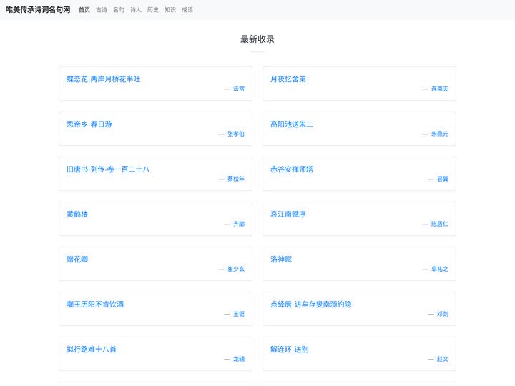The height and width of the screenshot is (386, 515).
Task: View author 邓剡
Action: pyautogui.click(x=443, y=314)
